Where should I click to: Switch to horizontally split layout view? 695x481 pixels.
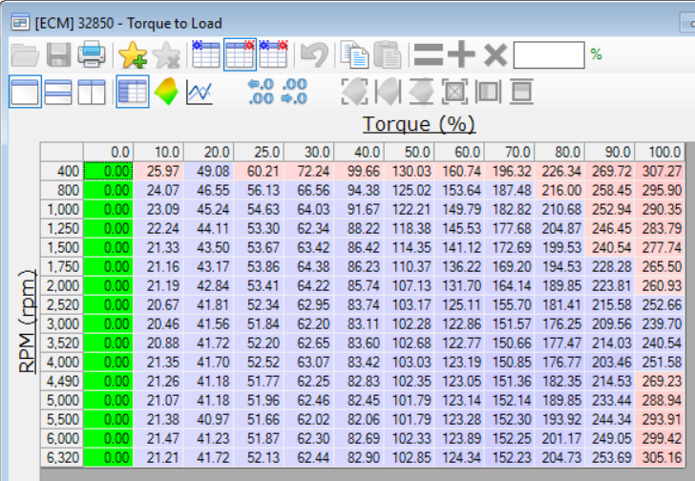tap(58, 93)
